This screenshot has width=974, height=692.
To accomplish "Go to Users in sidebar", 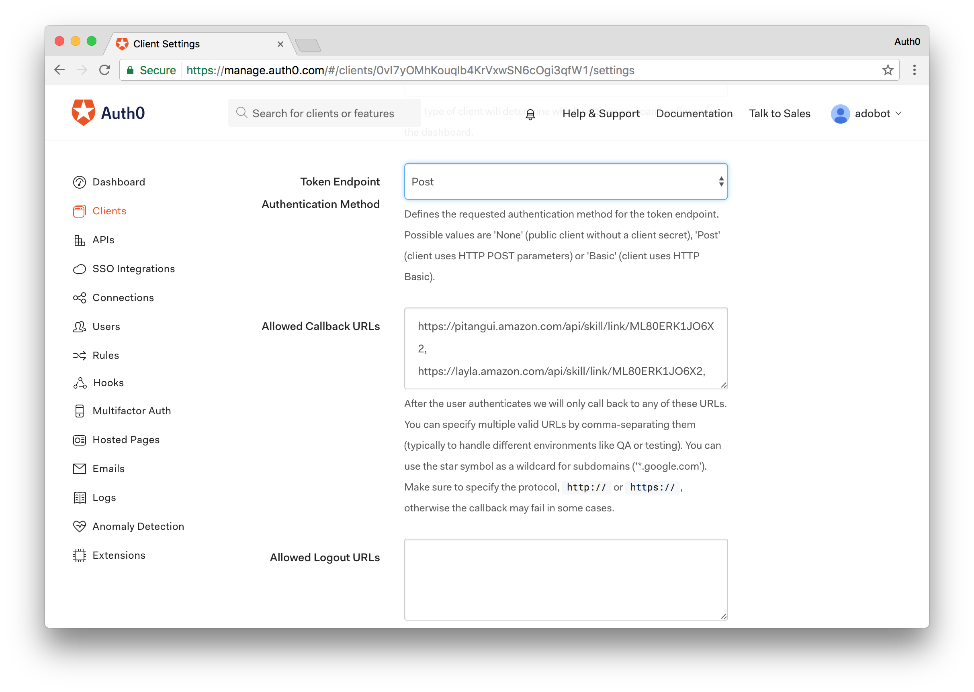I will point(106,326).
